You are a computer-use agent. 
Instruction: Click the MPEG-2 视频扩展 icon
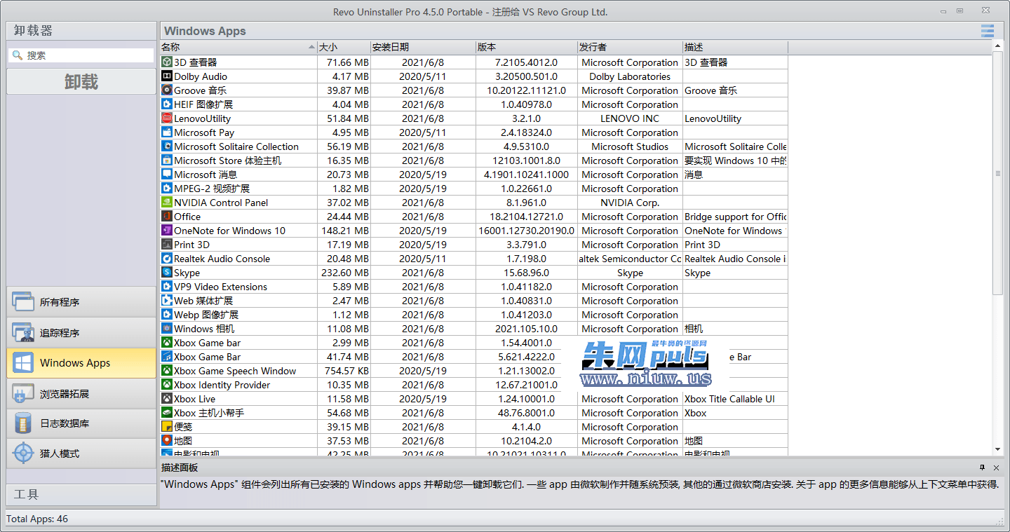[x=167, y=189]
